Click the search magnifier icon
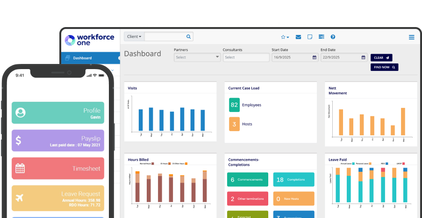The width and height of the screenshot is (422, 218). (x=188, y=36)
